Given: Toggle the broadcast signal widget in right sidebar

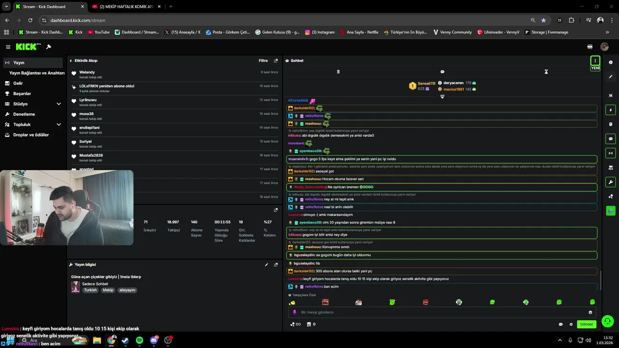Looking at the screenshot, I should pyautogui.click(x=611, y=153).
